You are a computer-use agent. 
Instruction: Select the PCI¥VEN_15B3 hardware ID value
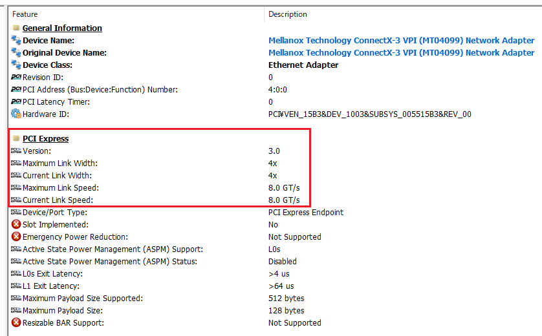click(x=370, y=114)
